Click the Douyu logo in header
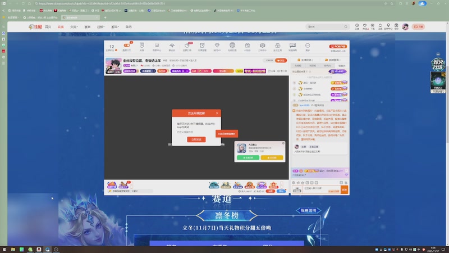Screen dimensions: 449x253 (x=35, y=26)
